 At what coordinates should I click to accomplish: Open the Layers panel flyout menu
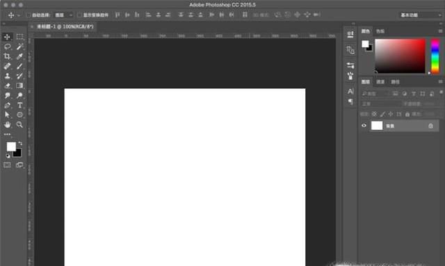(440, 82)
